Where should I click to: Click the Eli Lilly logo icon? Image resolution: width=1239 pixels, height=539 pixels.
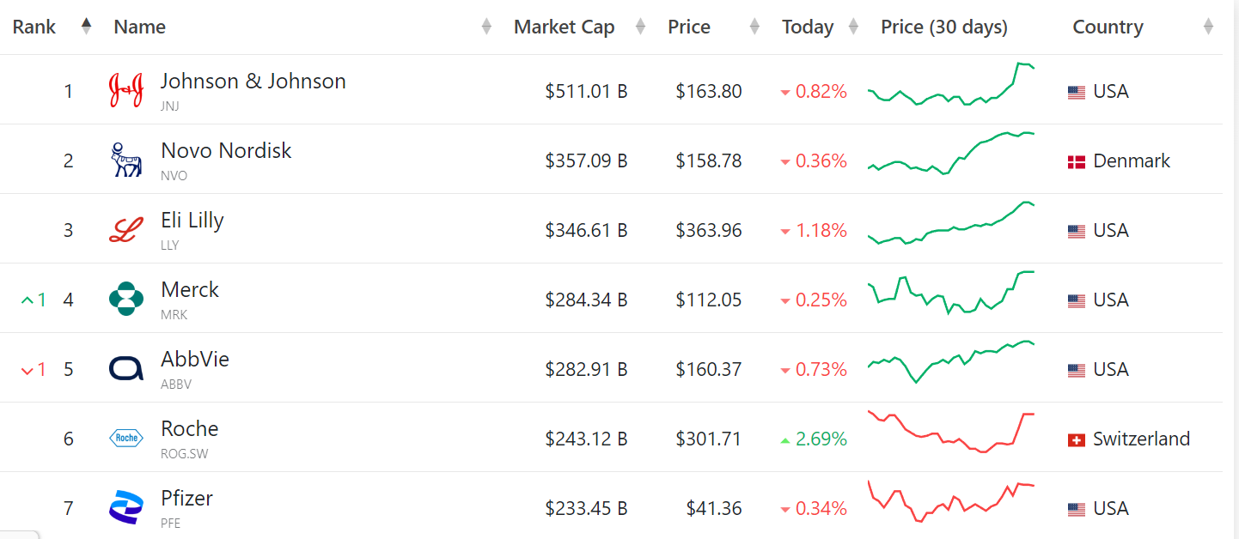[126, 230]
